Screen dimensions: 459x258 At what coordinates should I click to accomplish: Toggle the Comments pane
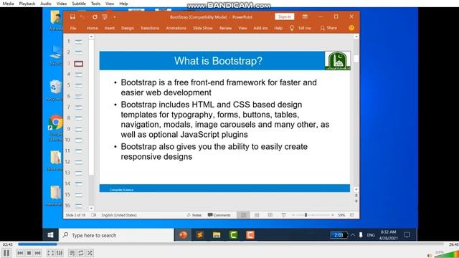pos(219,215)
